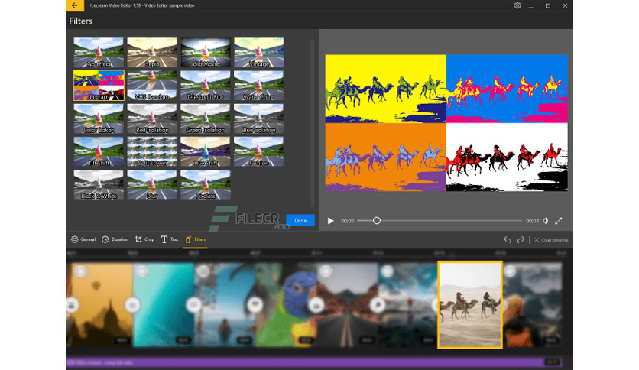Screen dimensions: 639x370
Task: Choose the Sepia filter
Action: pyautogui.click(x=152, y=53)
